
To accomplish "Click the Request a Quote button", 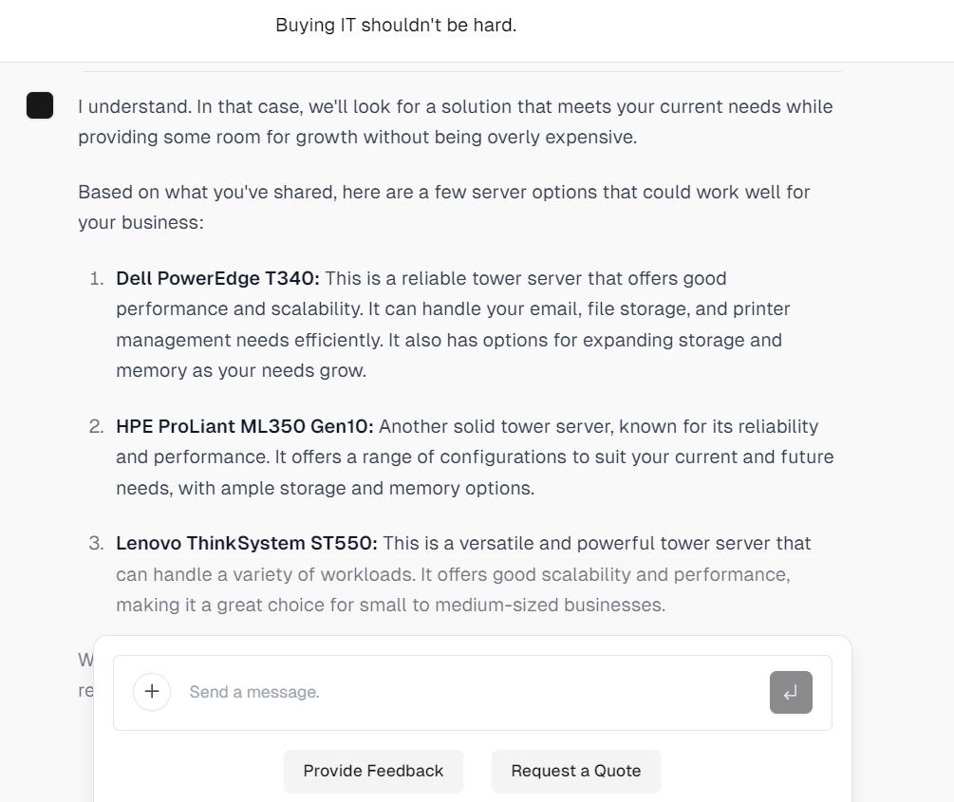I will tap(575, 771).
